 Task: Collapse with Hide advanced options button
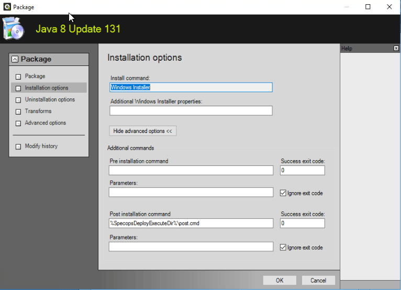click(x=142, y=131)
